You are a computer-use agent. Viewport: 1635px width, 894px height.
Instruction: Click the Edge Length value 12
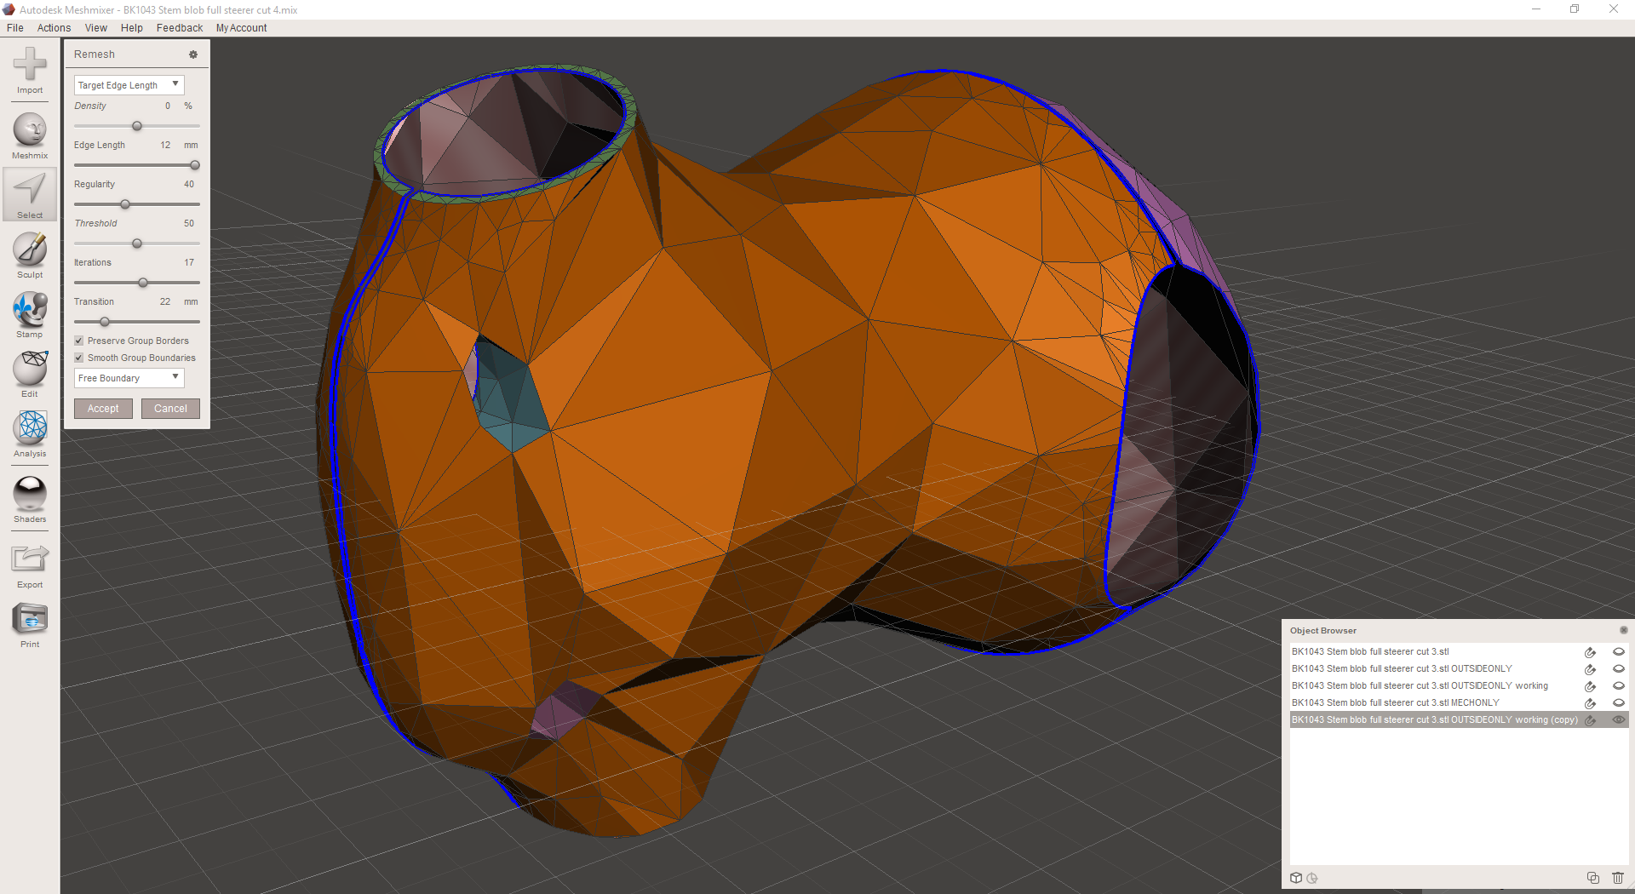click(165, 145)
